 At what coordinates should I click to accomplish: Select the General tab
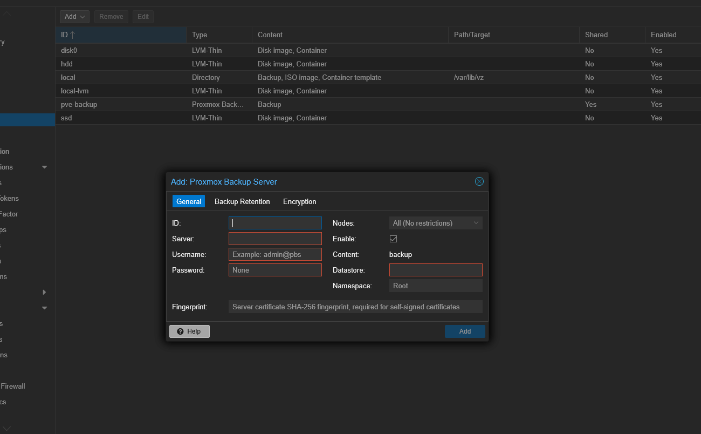[x=189, y=201]
